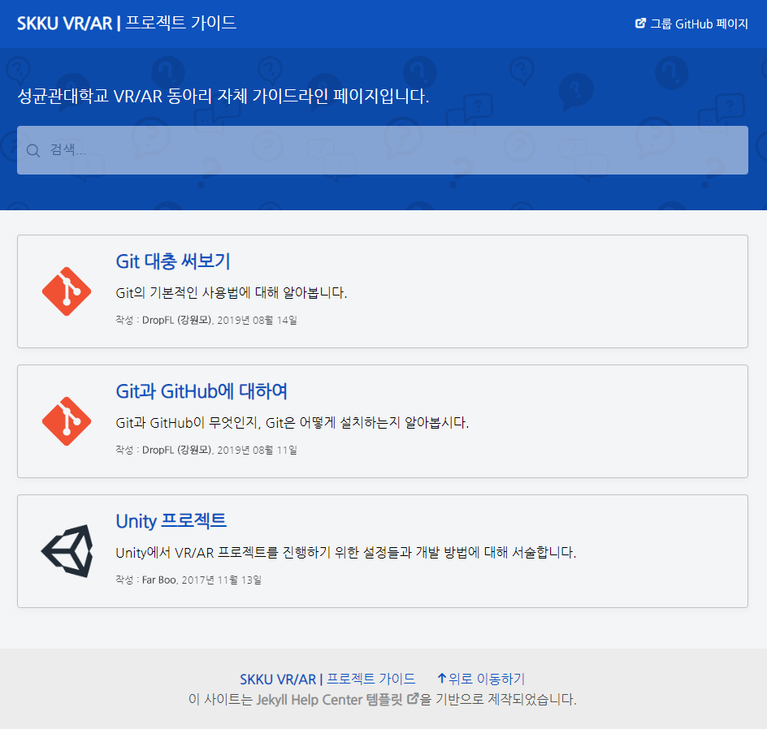767x729 pixels.
Task: Open the Git 대충 써보기 article
Action: 173,261
